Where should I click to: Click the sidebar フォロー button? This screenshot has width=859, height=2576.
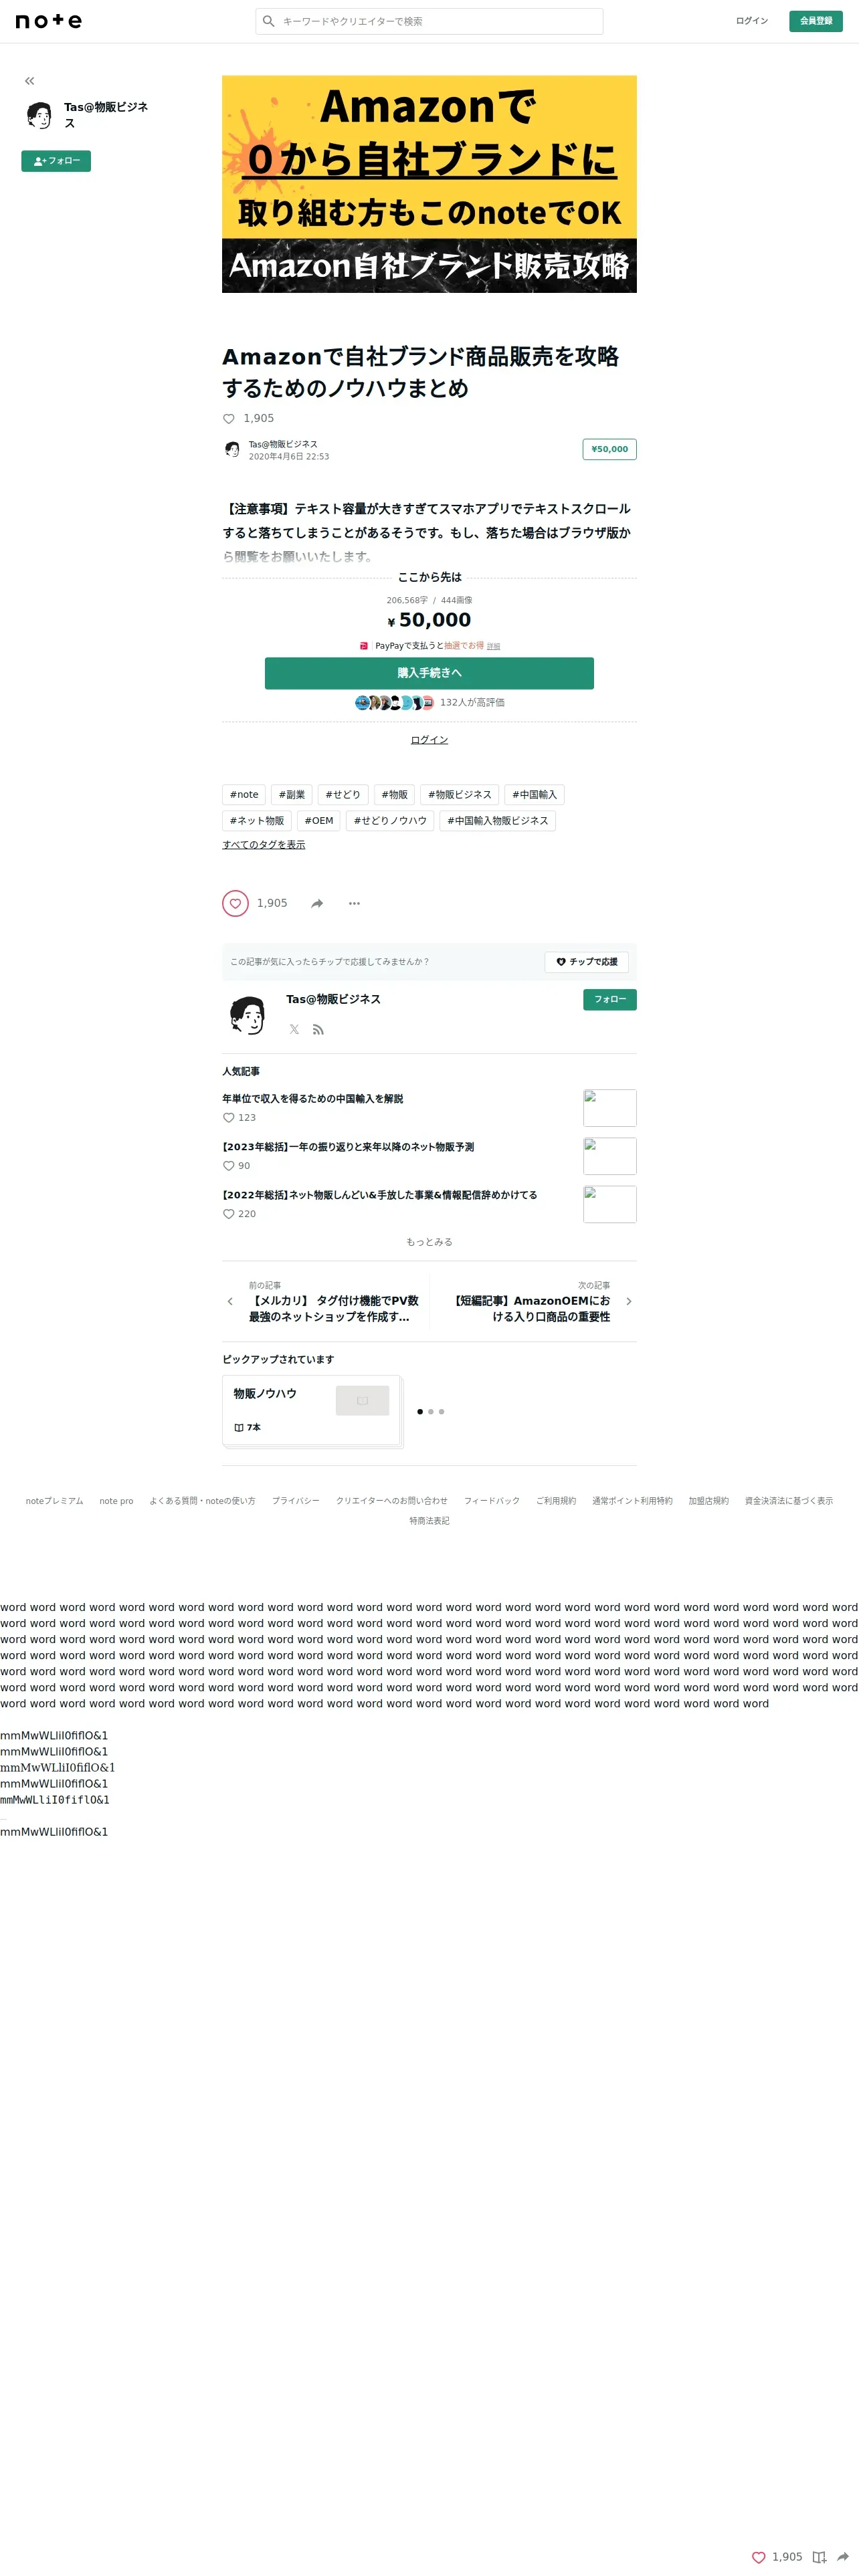56,161
